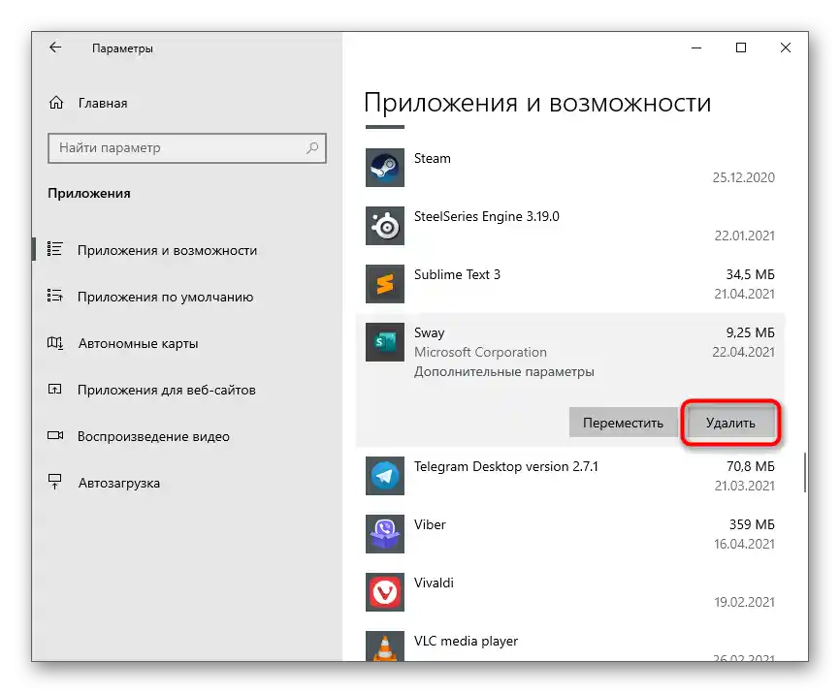The height and width of the screenshot is (693, 840).
Task: Open Дополнительные параметры link for Sway
Action: click(x=504, y=371)
